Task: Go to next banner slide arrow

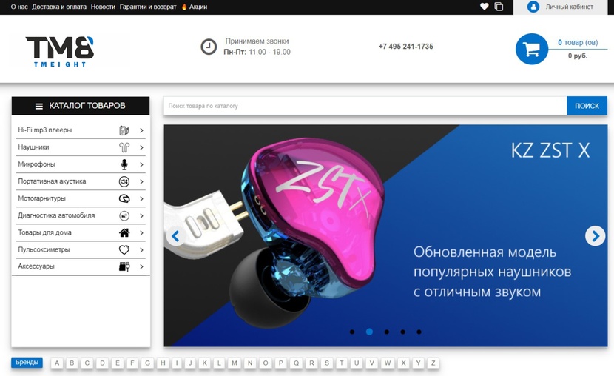Action: click(596, 236)
